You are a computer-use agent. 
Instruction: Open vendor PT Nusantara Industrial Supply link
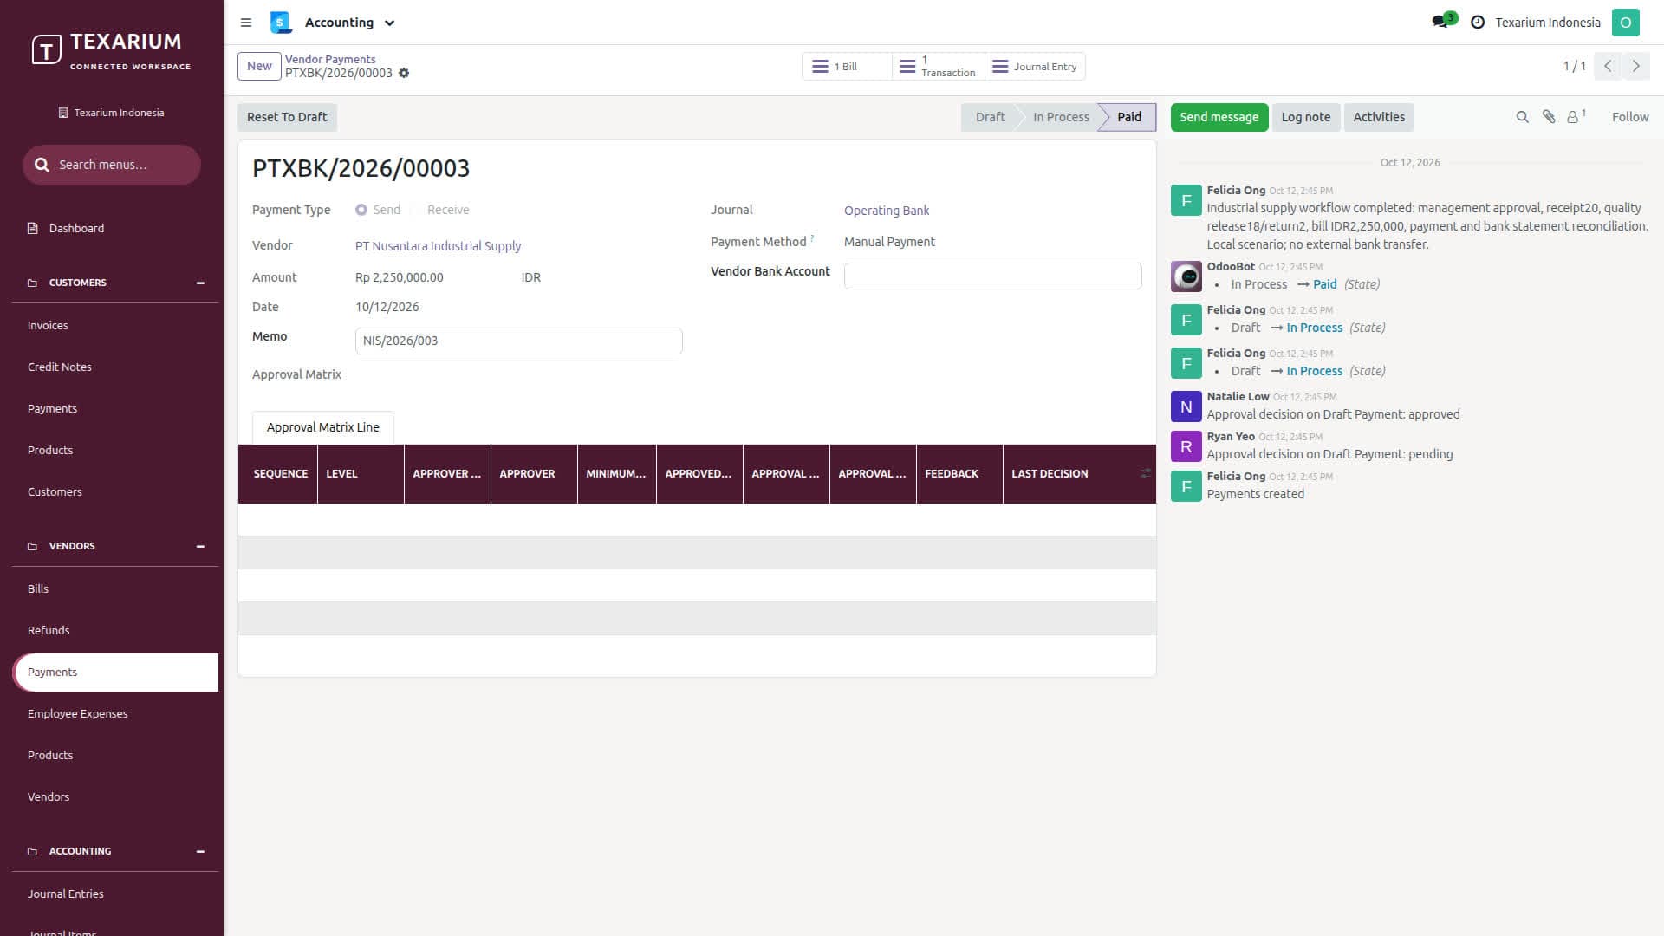click(x=438, y=246)
